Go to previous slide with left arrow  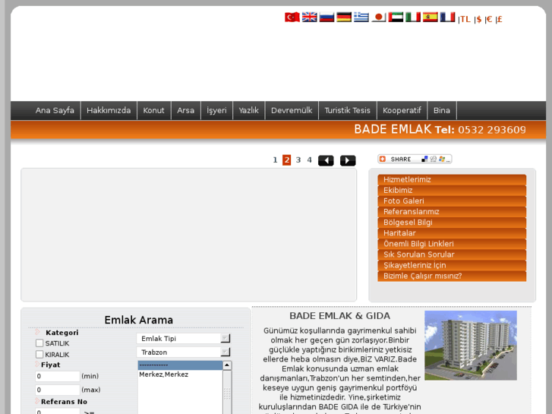[x=326, y=161]
